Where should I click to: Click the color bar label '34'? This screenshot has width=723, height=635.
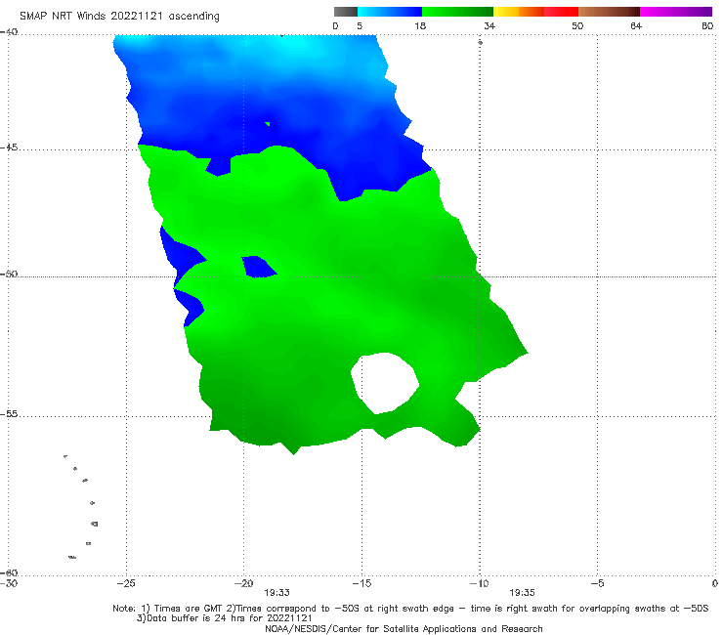(x=489, y=25)
